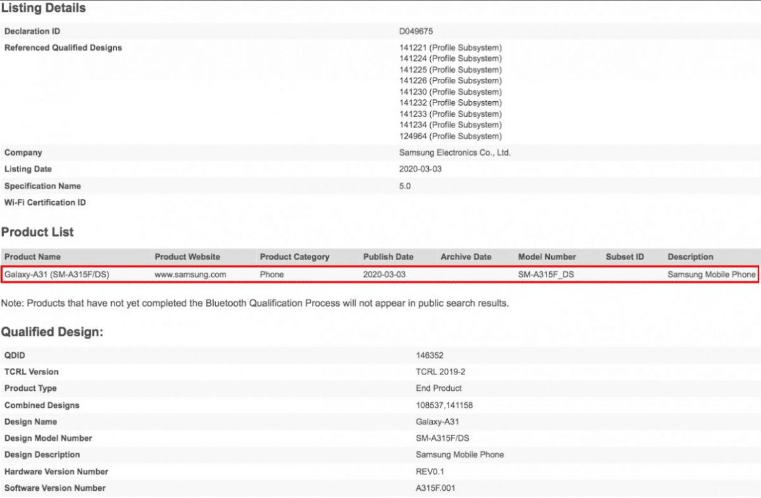Image resolution: width=761 pixels, height=498 pixels.
Task: Click the Publish Date column header
Action: click(x=388, y=256)
